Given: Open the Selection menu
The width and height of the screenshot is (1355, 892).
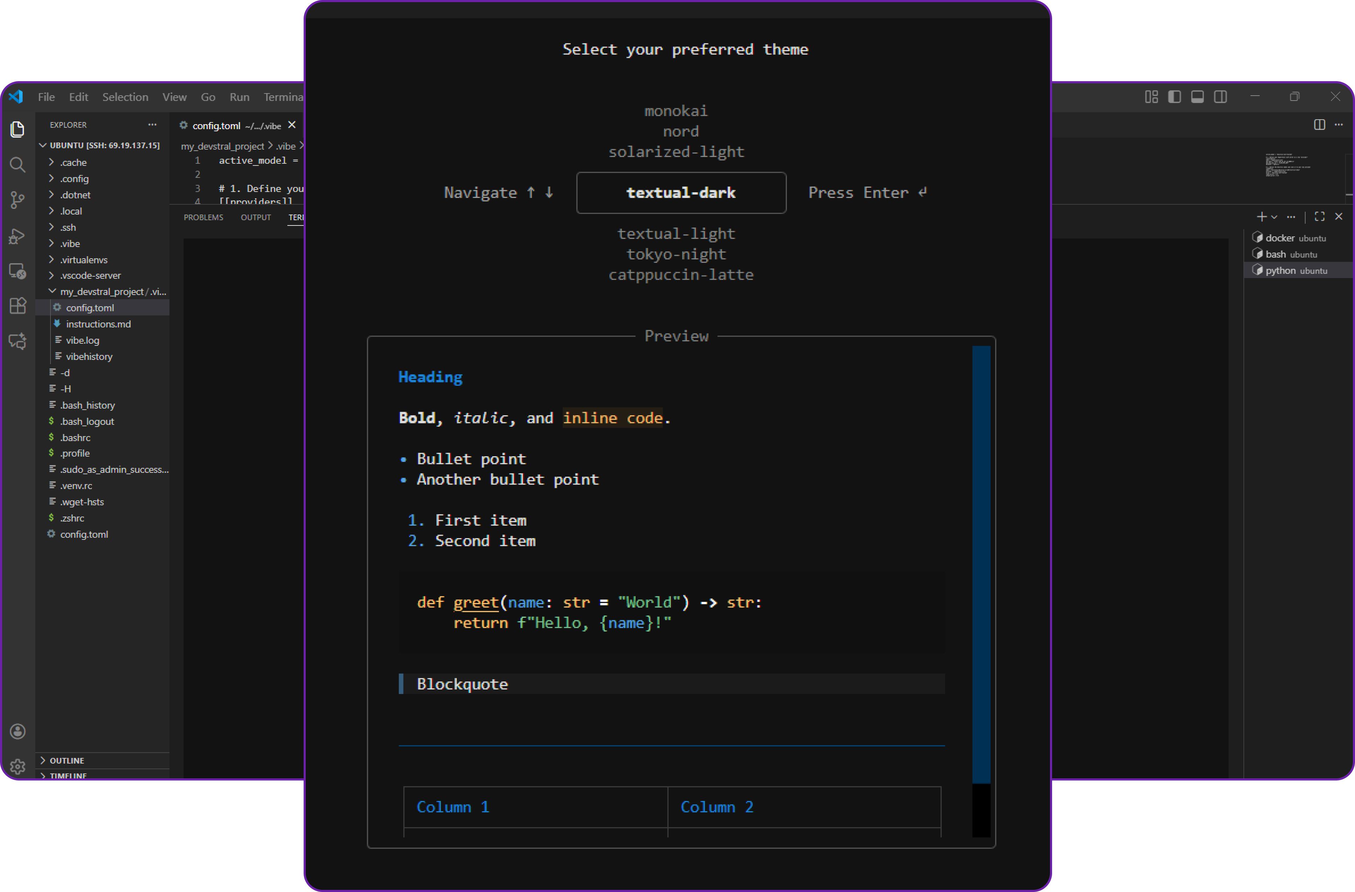Looking at the screenshot, I should pos(125,97).
